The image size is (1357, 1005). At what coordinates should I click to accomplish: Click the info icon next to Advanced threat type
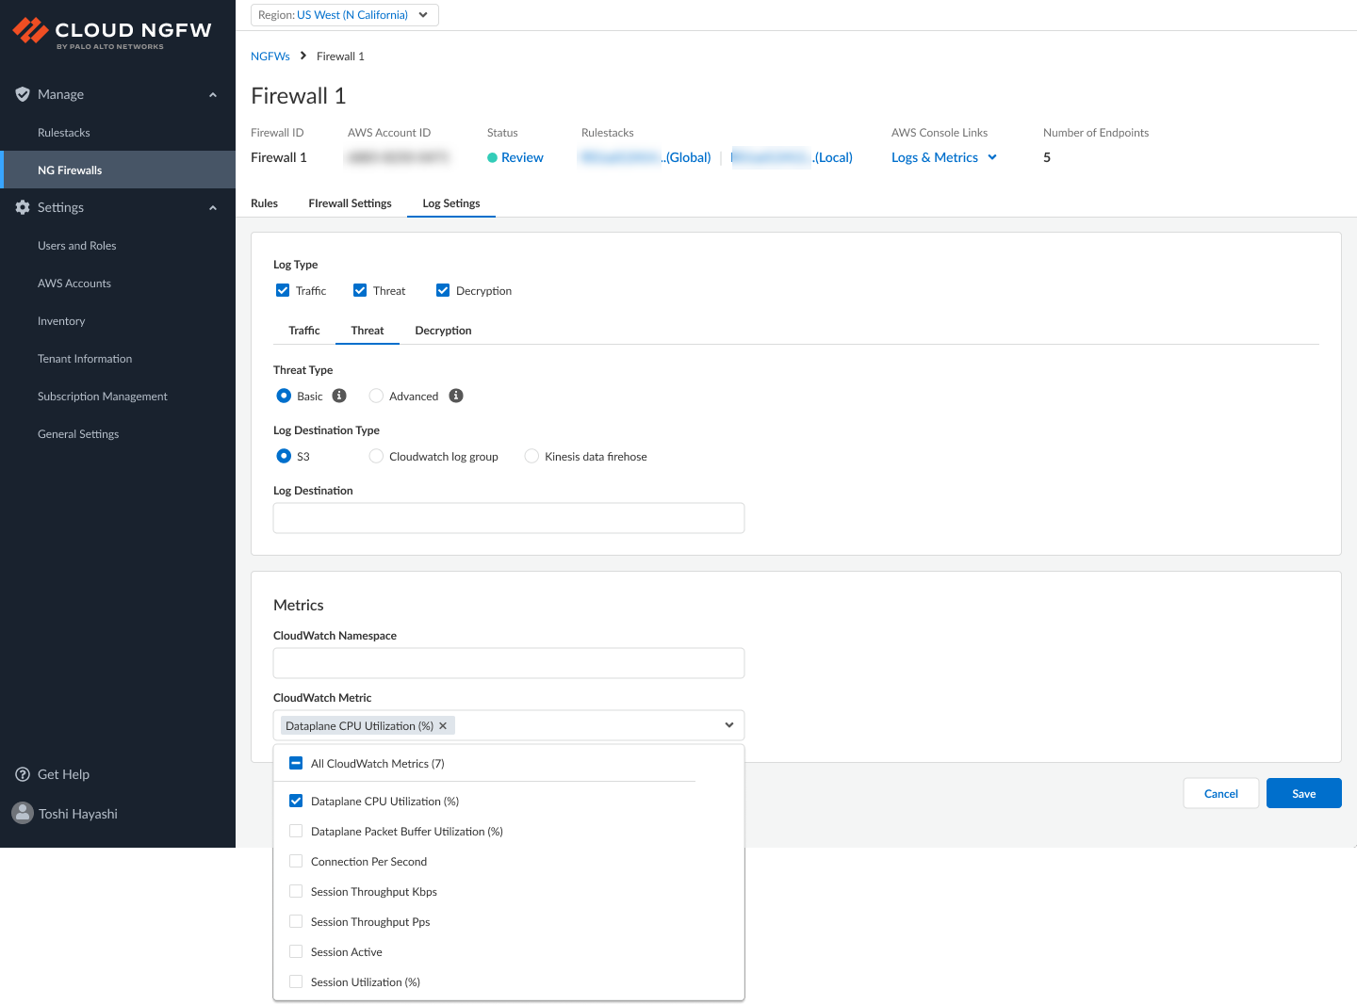coord(455,396)
